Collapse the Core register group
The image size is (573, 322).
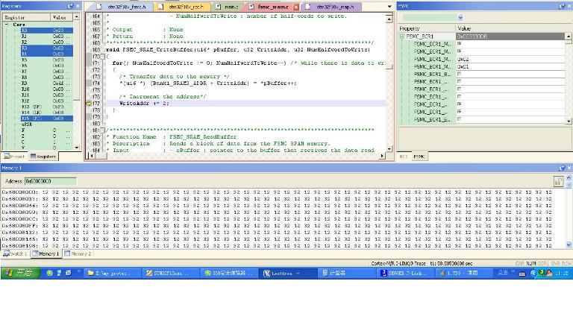pyautogui.click(x=6, y=25)
